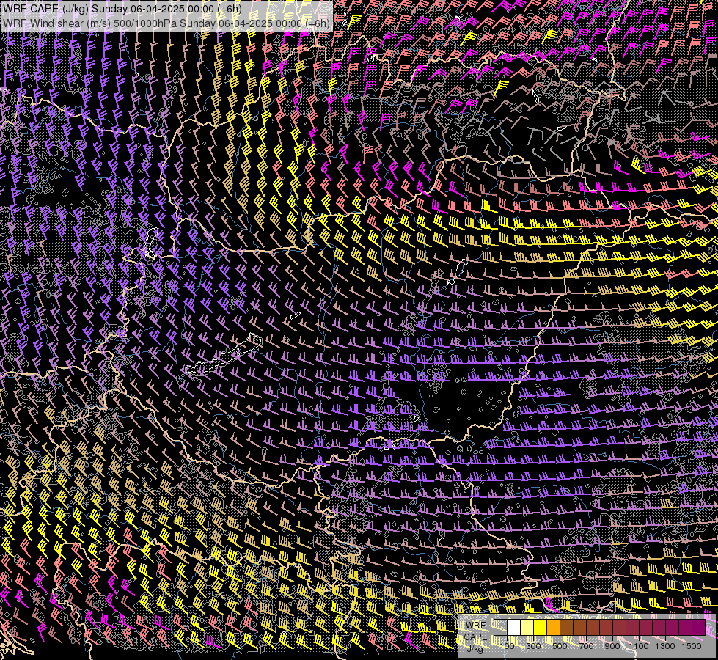The width and height of the screenshot is (718, 660).
Task: Click the legend value 1100
Action: point(638,646)
